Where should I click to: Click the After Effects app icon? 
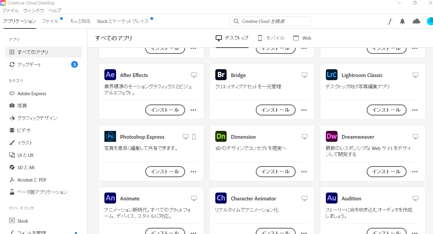click(110, 75)
